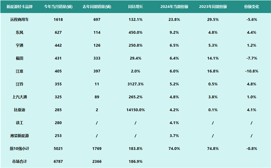Image resolution: width=271 pixels, height=168 pixels.
Task: Select the 同比增长 header cell
Action: [x=135, y=7]
